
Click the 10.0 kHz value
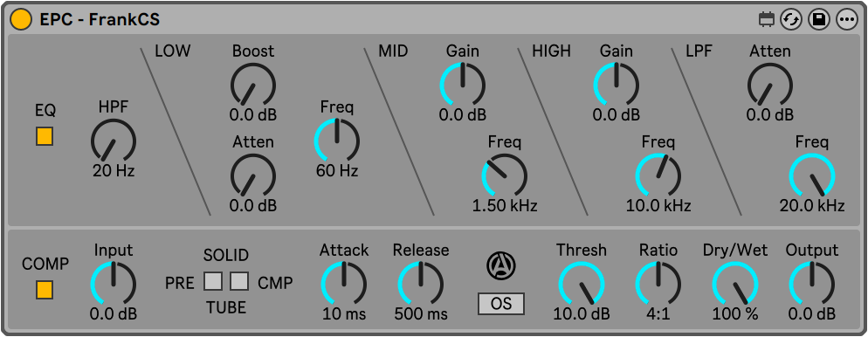[x=658, y=206]
